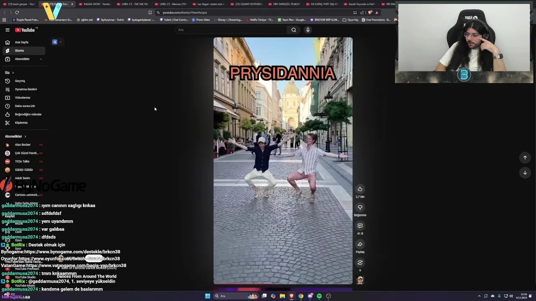Viewport: 536px width, 301px height.
Task: Open Discord from taskbar
Action: 310,296
